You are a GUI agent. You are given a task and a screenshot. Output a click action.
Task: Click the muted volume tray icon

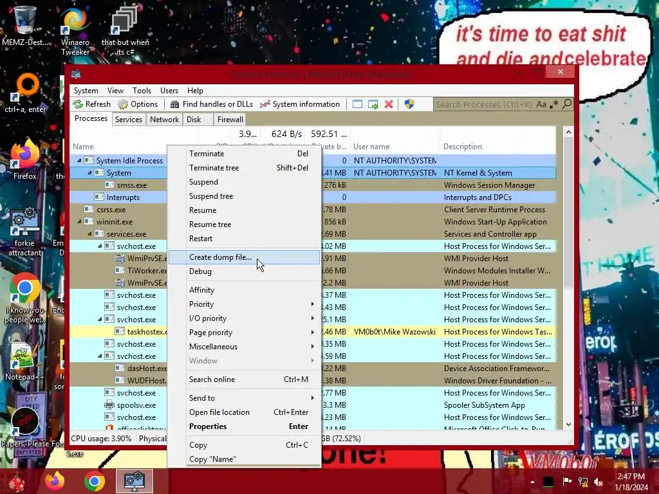[598, 482]
